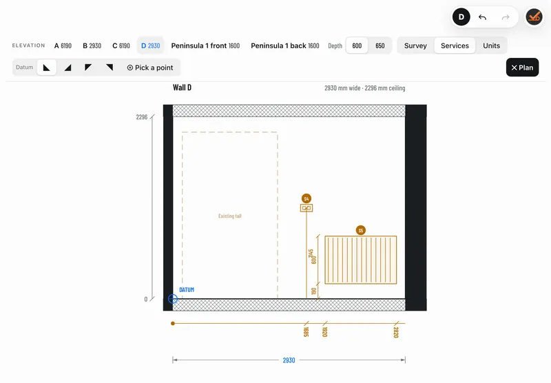The height and width of the screenshot is (383, 551).
Task: Set datum to top-left corner
Action: coord(88,68)
